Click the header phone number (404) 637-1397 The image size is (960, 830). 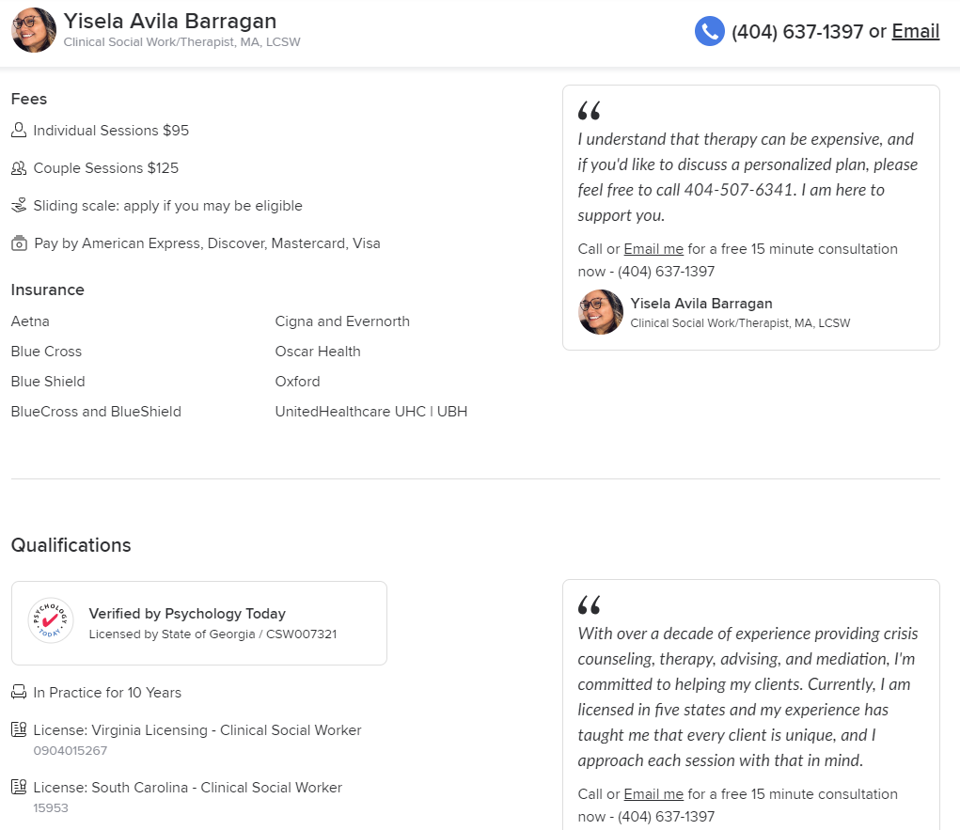tap(797, 31)
